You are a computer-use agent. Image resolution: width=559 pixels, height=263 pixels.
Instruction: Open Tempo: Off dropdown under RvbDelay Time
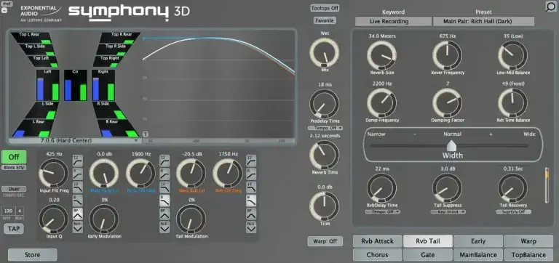[x=382, y=211]
